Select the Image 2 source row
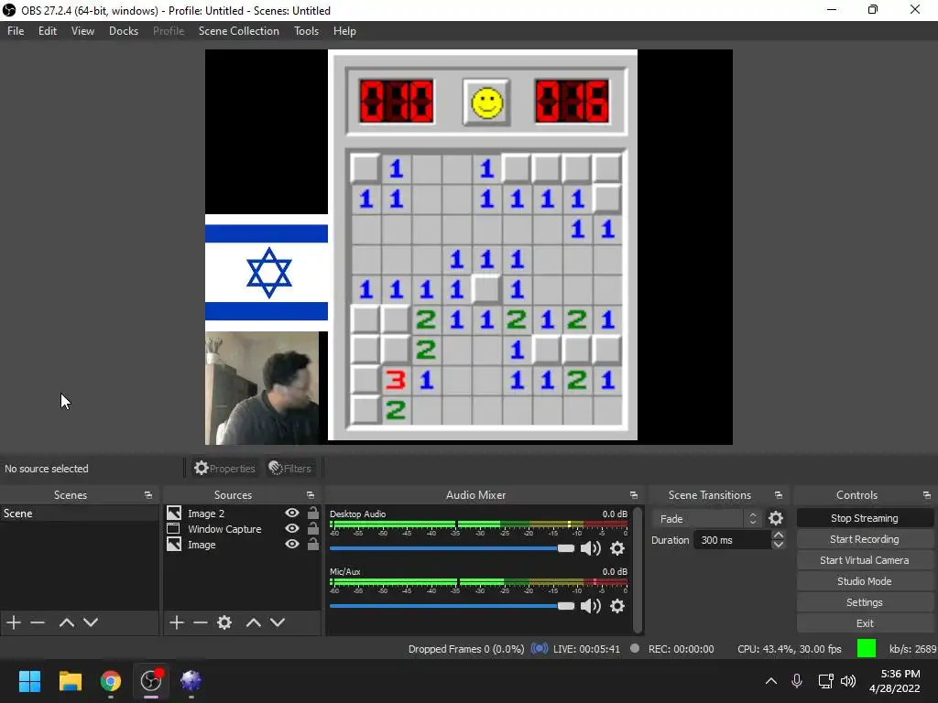 pyautogui.click(x=242, y=513)
